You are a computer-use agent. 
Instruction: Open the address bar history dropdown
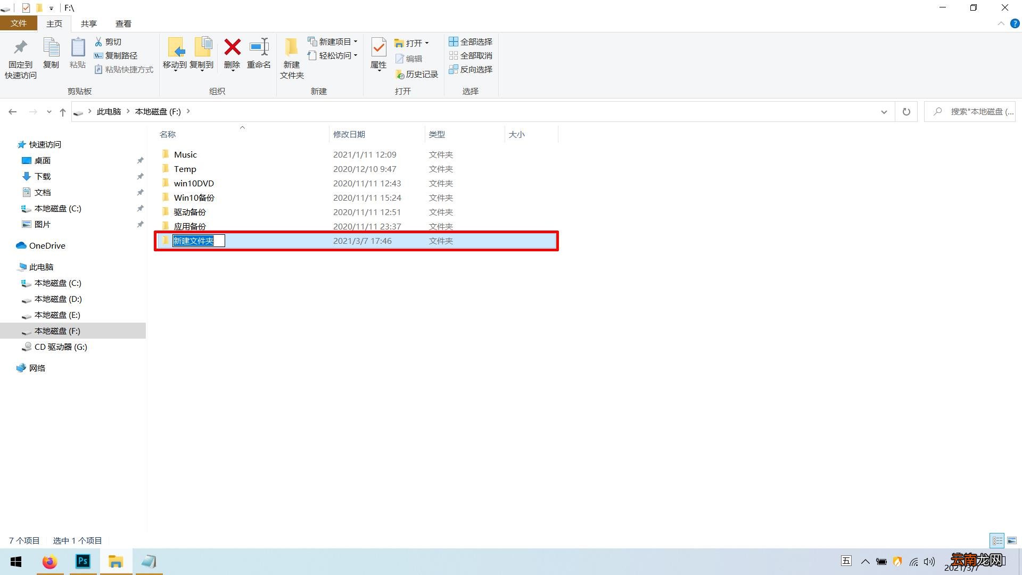pyautogui.click(x=884, y=112)
